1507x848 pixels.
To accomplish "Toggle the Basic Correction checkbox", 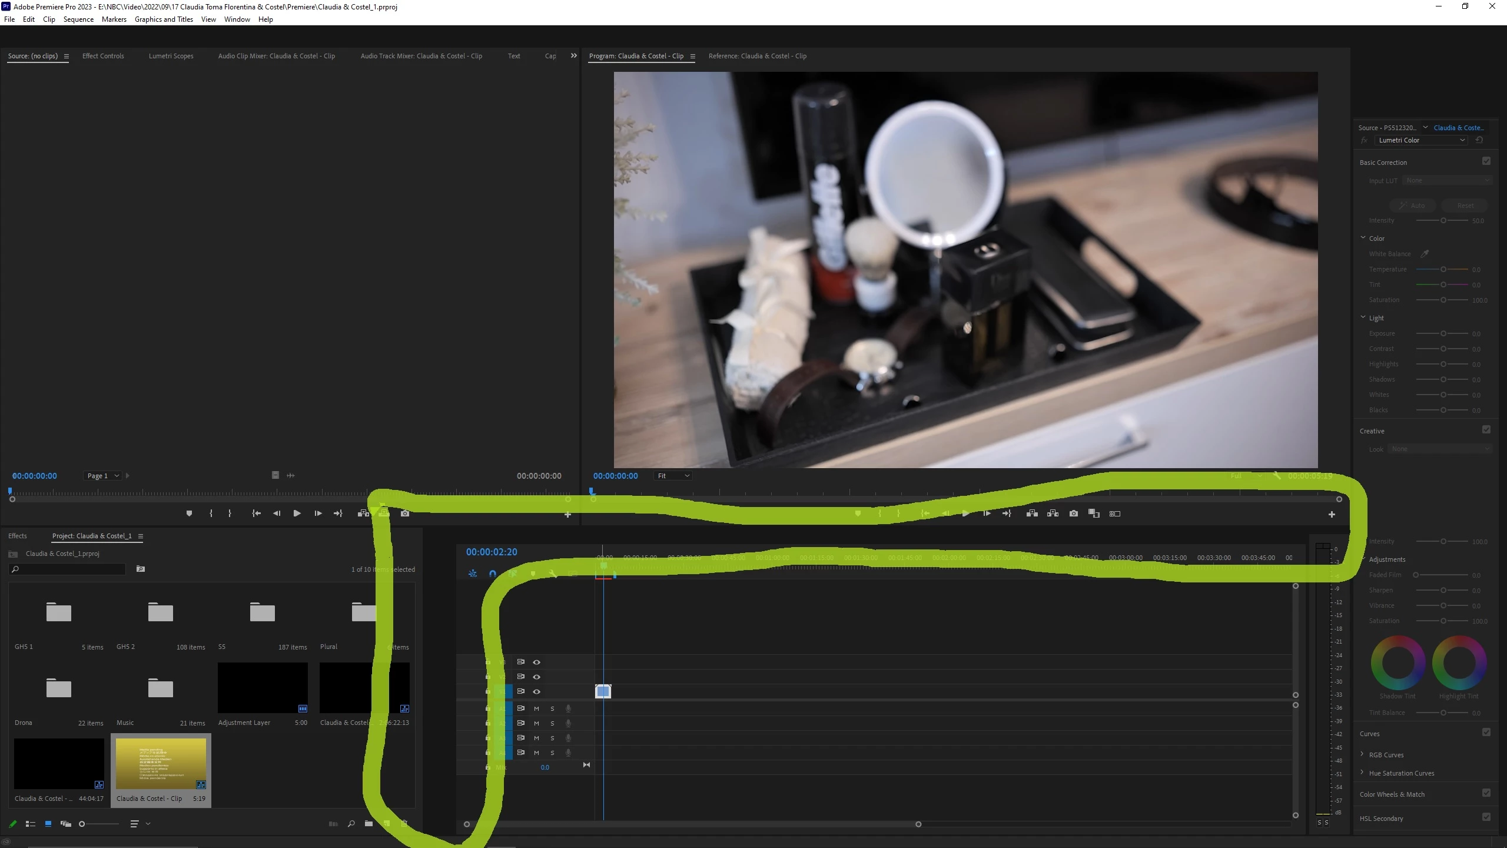I will [1486, 161].
